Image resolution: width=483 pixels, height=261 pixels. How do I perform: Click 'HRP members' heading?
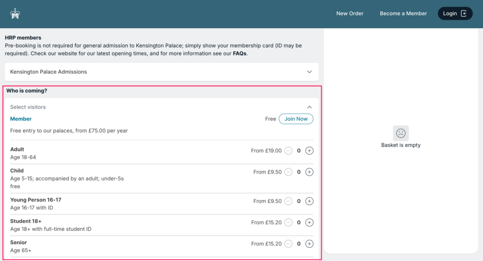23,38
